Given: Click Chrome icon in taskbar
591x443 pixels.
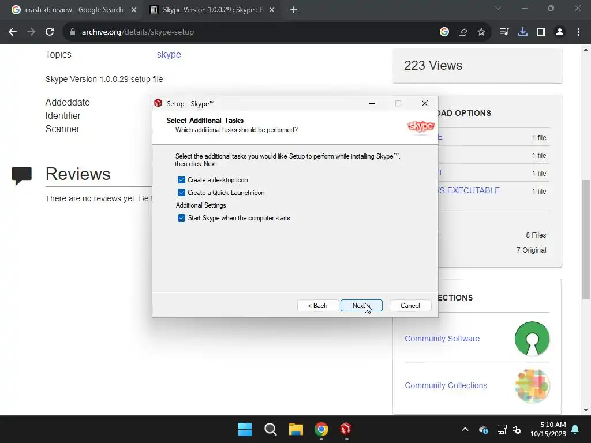Looking at the screenshot, I should point(321,429).
